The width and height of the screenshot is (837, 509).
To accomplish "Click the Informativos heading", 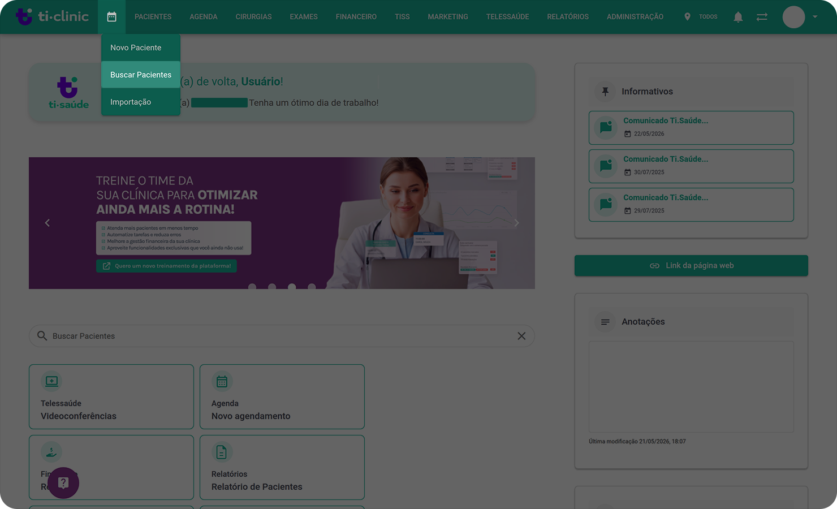I will pos(648,92).
